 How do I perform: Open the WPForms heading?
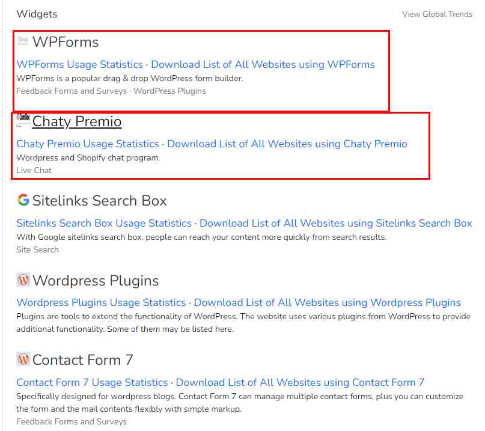66,42
